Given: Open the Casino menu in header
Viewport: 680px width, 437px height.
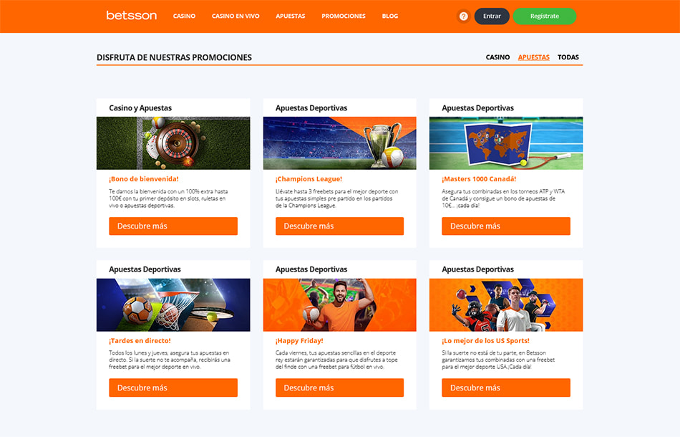Looking at the screenshot, I should [184, 16].
